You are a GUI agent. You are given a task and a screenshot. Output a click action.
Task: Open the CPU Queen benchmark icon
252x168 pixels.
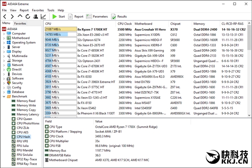(13, 119)
